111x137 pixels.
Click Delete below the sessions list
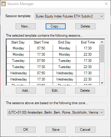85,91
